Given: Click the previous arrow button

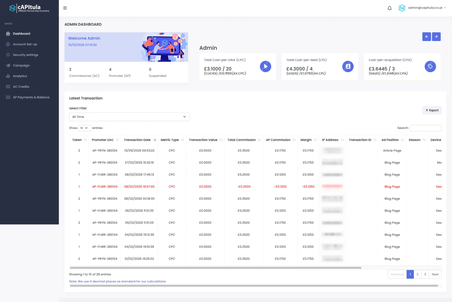Looking at the screenshot, I should (x=427, y=36).
